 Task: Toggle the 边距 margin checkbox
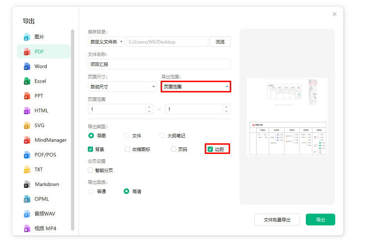[210, 149]
